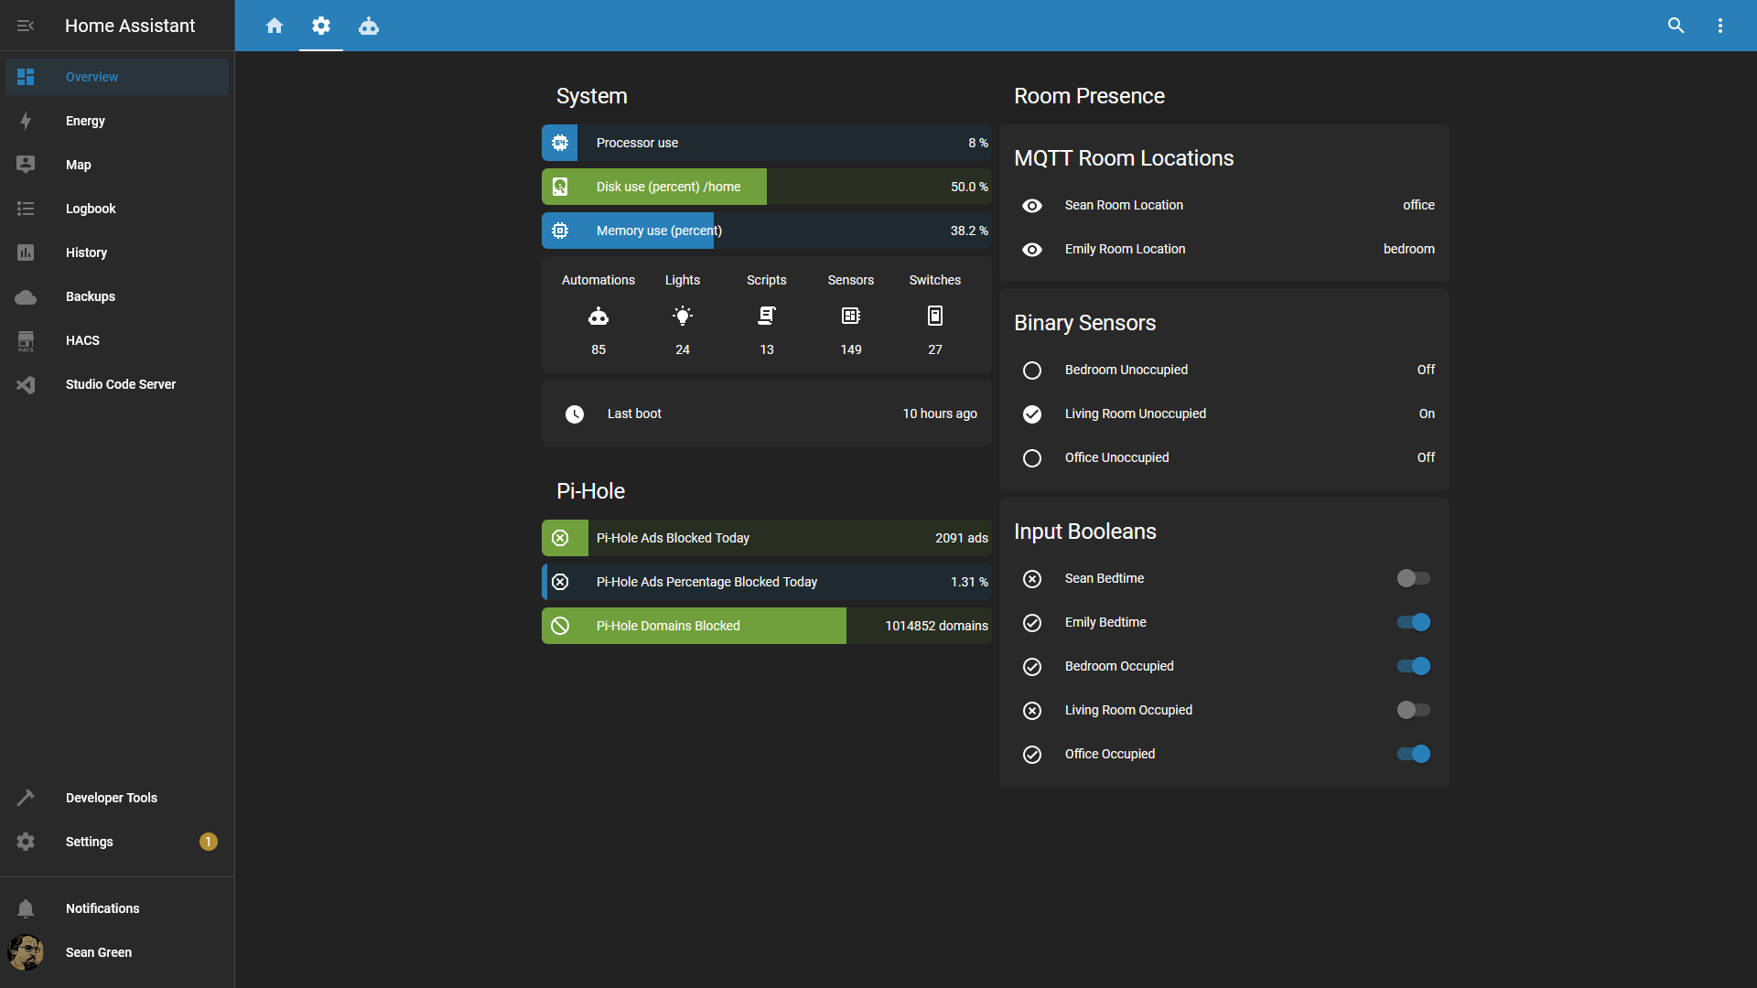This screenshot has height=988, width=1757.
Task: Click Sean Room Location eye icon
Action: pyautogui.click(x=1032, y=206)
